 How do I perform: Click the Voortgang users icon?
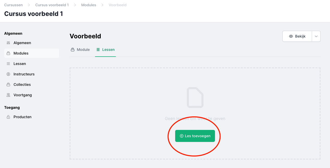click(x=8, y=95)
